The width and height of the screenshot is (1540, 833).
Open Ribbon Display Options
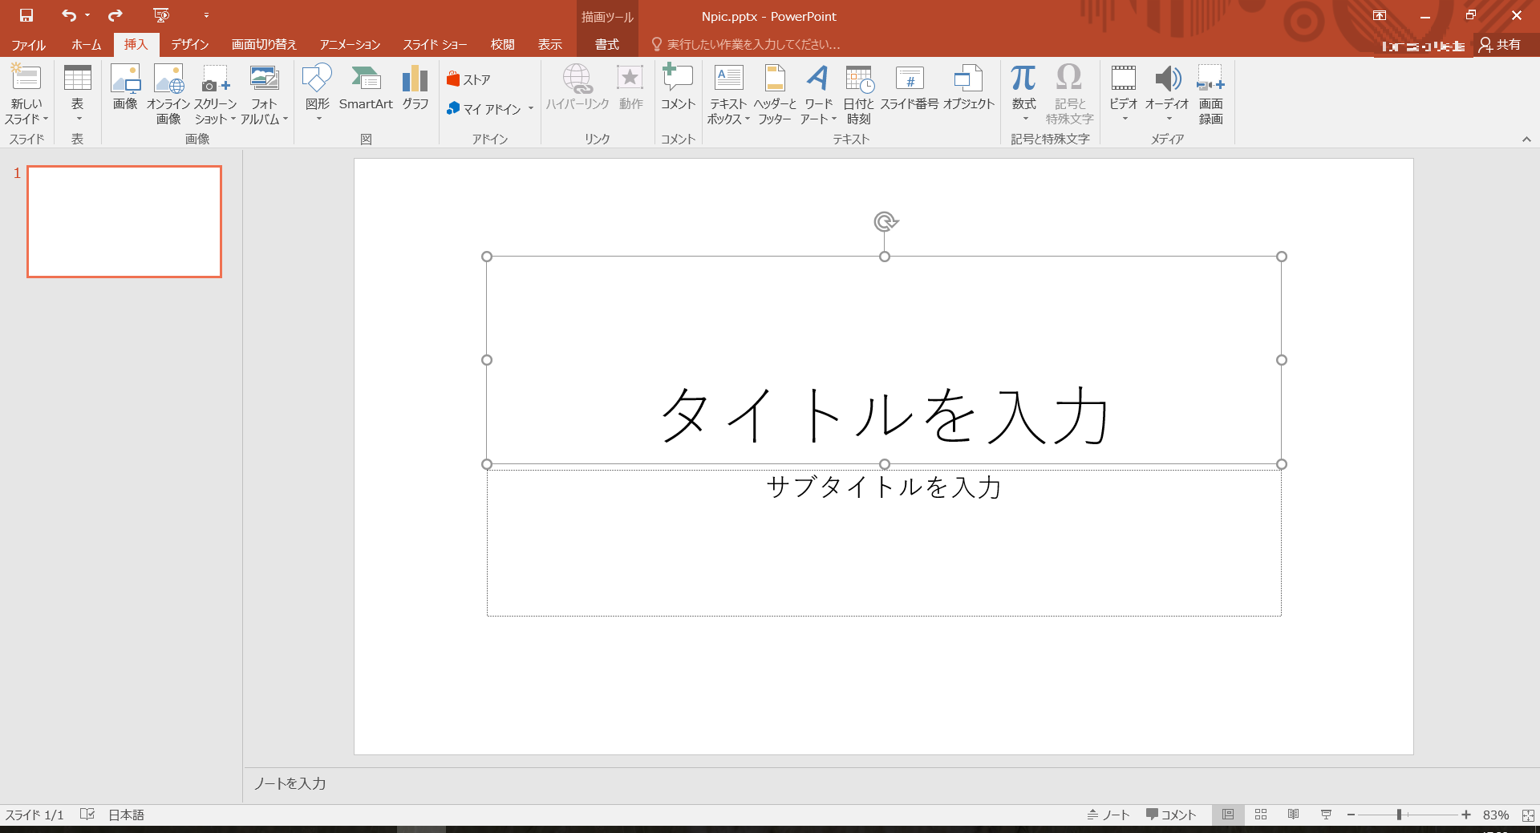click(1380, 15)
